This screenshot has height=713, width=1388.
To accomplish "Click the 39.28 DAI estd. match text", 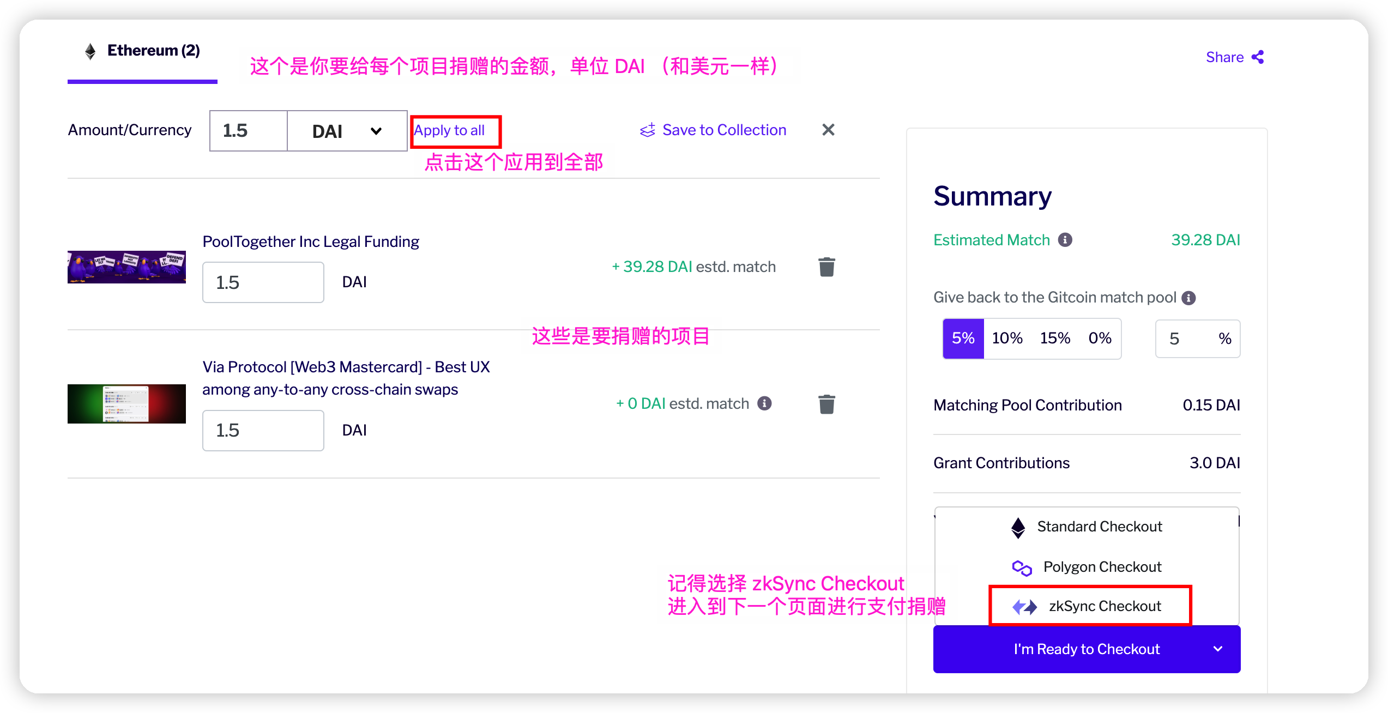I will [693, 267].
